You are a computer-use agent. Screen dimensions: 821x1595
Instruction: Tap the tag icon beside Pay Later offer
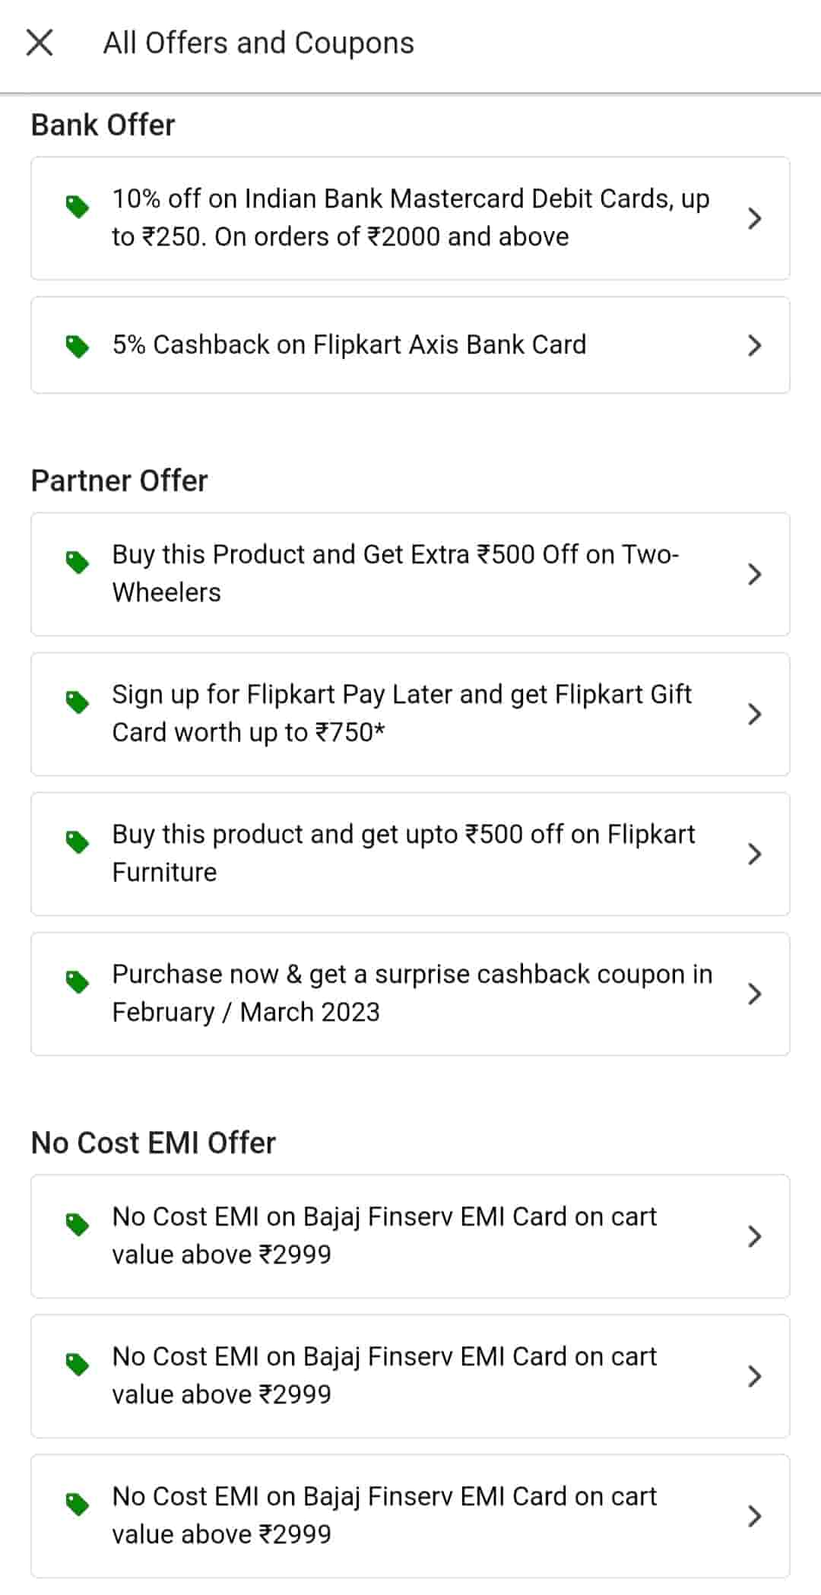coord(78,702)
